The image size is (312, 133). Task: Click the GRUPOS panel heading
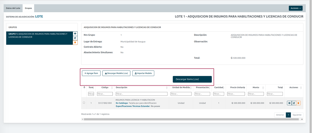pyautogui.click(x=13, y=27)
